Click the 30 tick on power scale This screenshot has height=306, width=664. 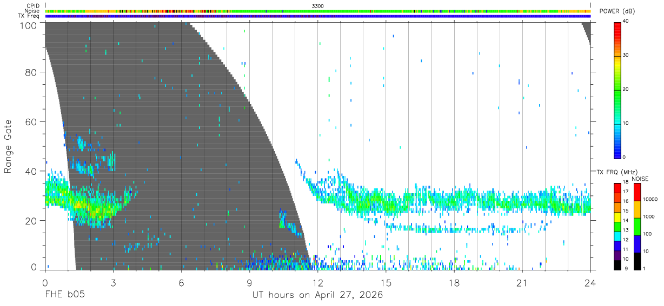pyautogui.click(x=626, y=55)
